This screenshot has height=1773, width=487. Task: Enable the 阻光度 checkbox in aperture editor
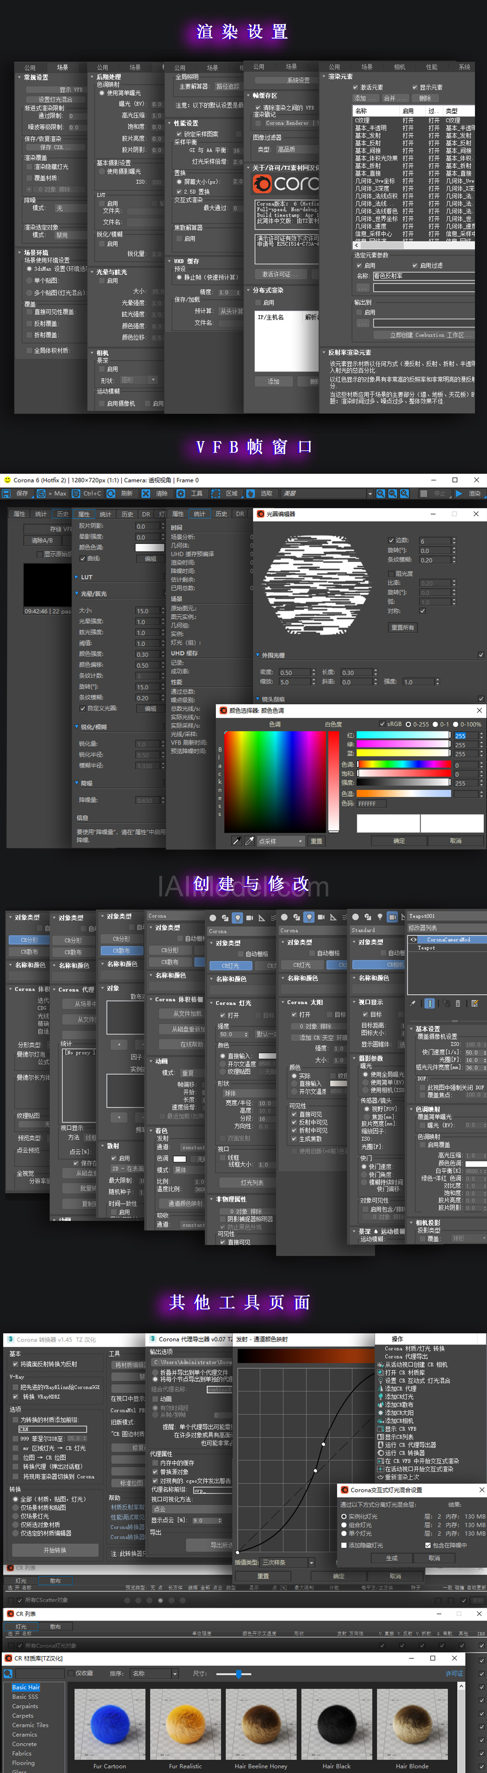(391, 573)
